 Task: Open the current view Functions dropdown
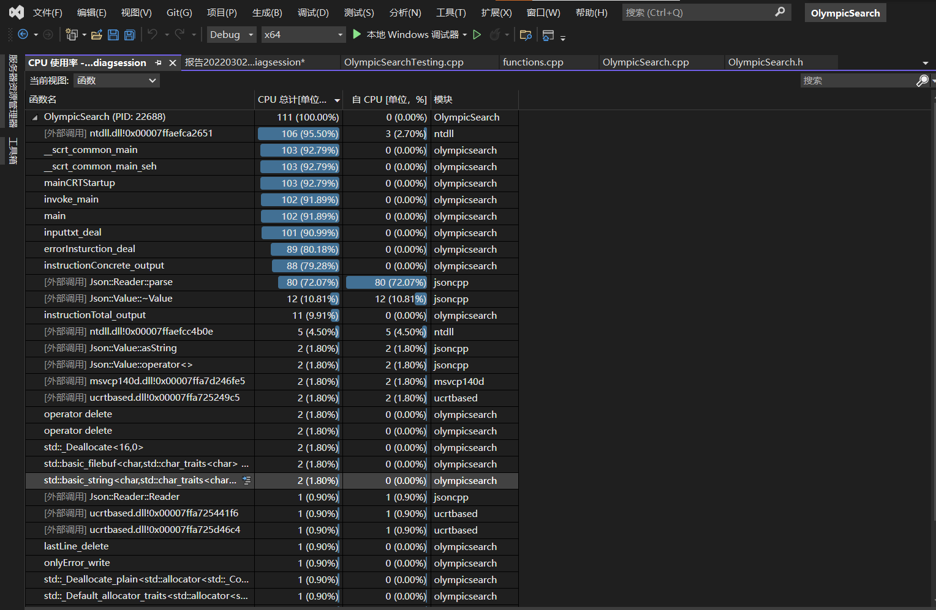pyautogui.click(x=116, y=80)
